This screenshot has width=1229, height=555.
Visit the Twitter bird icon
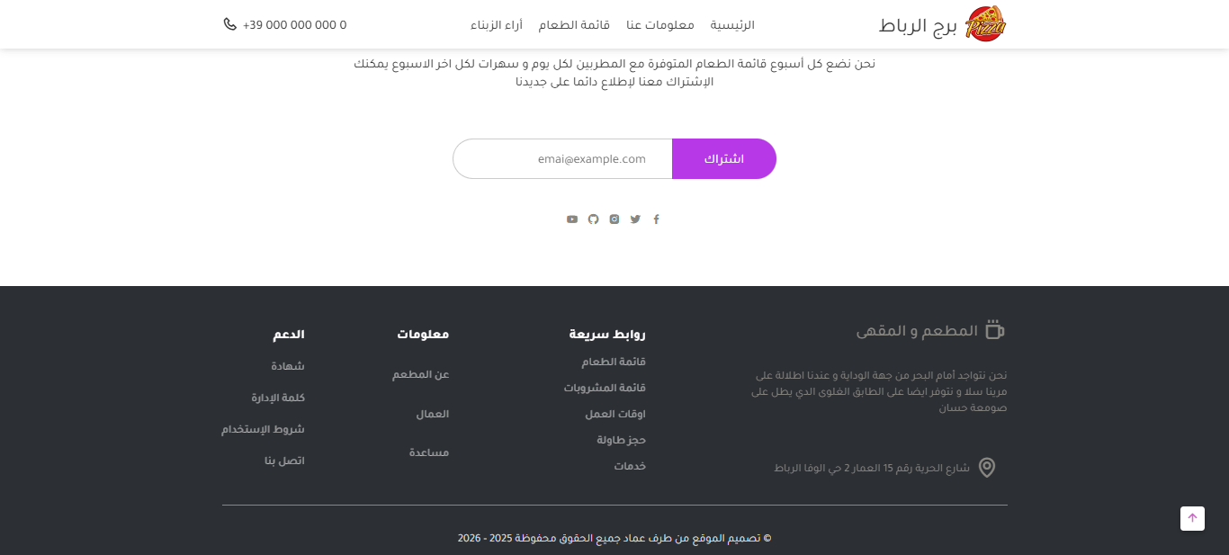635,219
